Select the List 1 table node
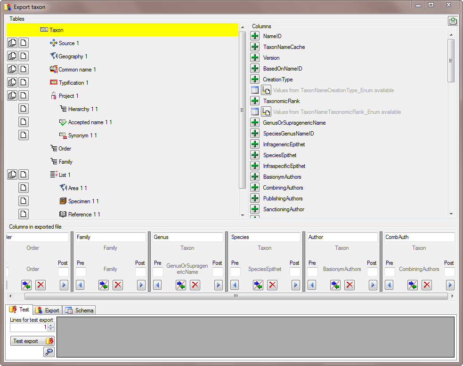This screenshot has height=366, width=463. (65, 175)
